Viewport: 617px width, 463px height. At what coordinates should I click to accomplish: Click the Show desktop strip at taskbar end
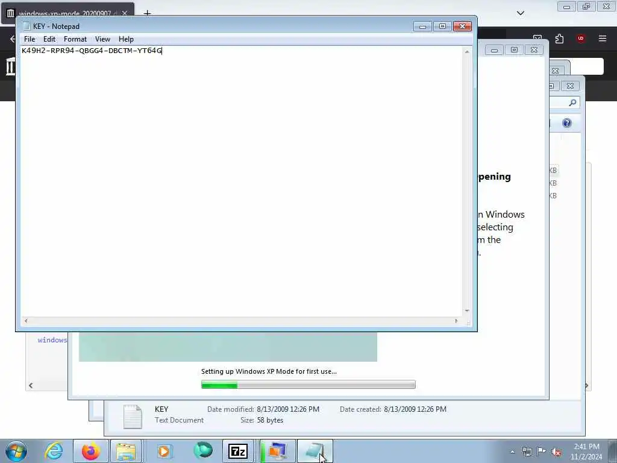coord(613,451)
